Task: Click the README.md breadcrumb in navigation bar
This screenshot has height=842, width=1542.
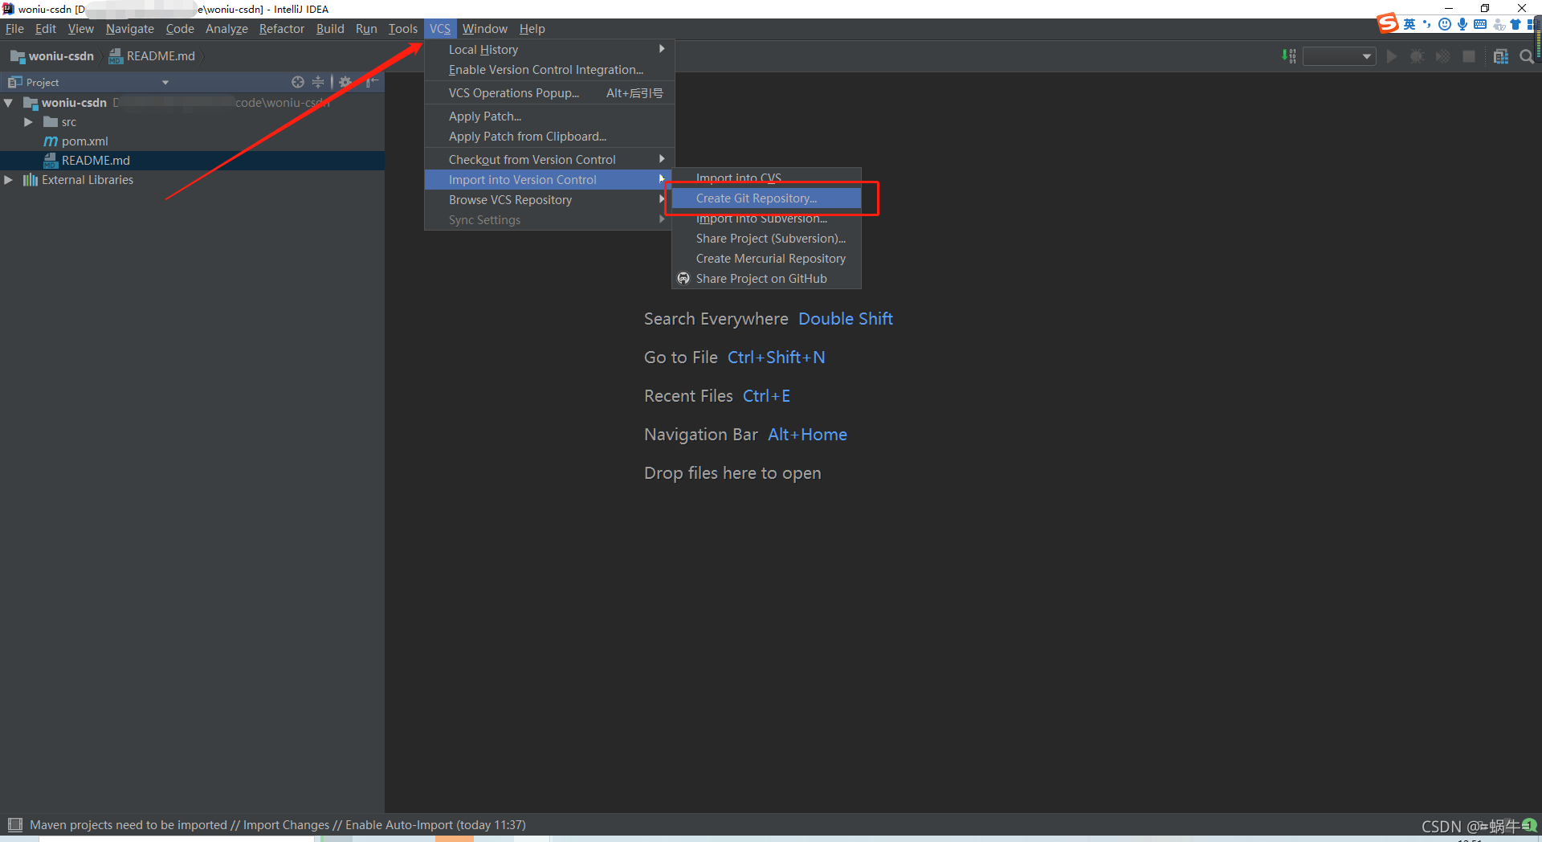Action: [x=152, y=56]
